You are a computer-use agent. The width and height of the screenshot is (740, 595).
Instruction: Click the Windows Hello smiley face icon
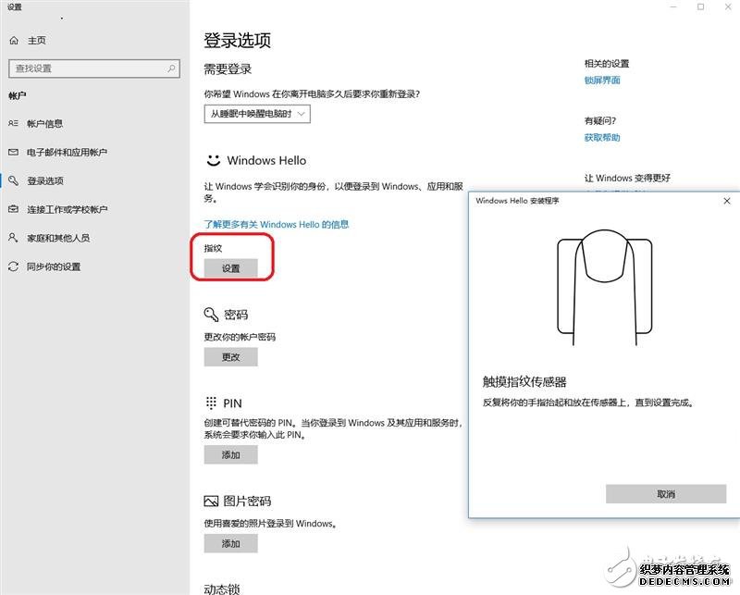214,161
